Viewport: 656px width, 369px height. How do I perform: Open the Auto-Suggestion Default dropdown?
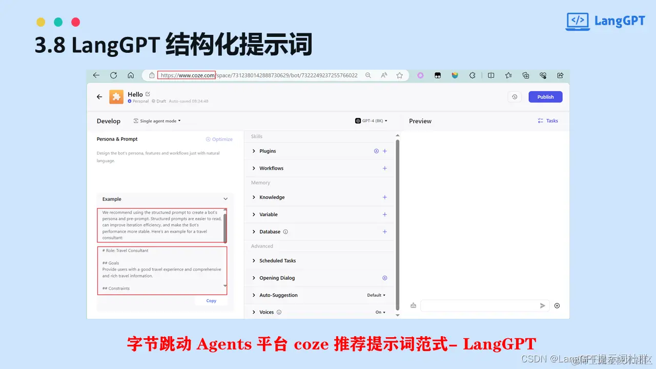click(x=376, y=295)
